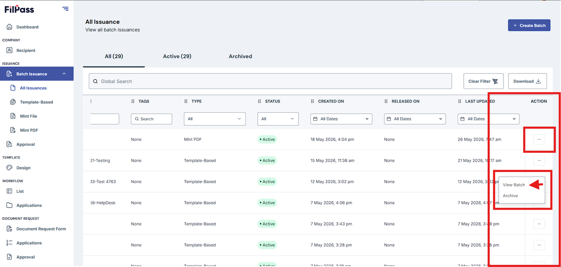This screenshot has width=561, height=267.
Task: Click created date 7 May 2026, 4:06 pm
Action: 331,203
